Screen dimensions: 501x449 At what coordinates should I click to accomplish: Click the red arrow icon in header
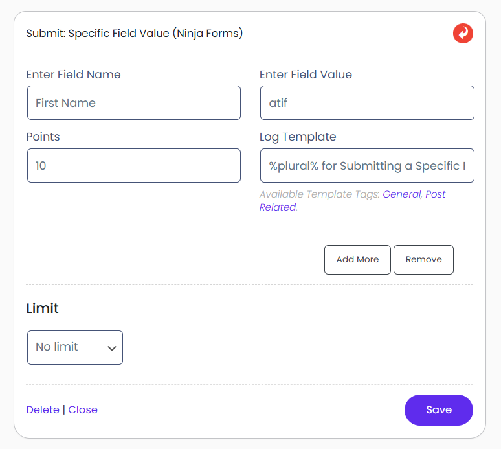[x=463, y=33]
